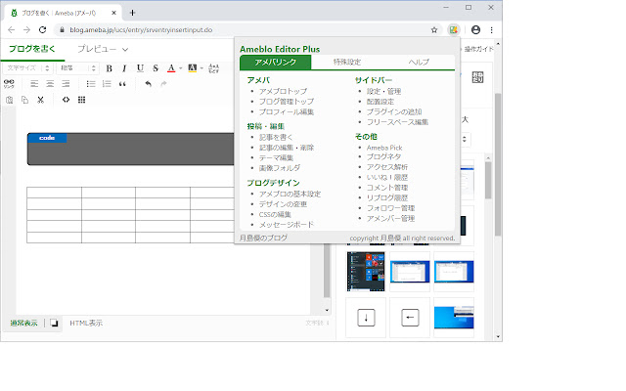Viewport: 626px width, 391px height.
Task: Open the 記事を書く link
Action: (x=276, y=137)
